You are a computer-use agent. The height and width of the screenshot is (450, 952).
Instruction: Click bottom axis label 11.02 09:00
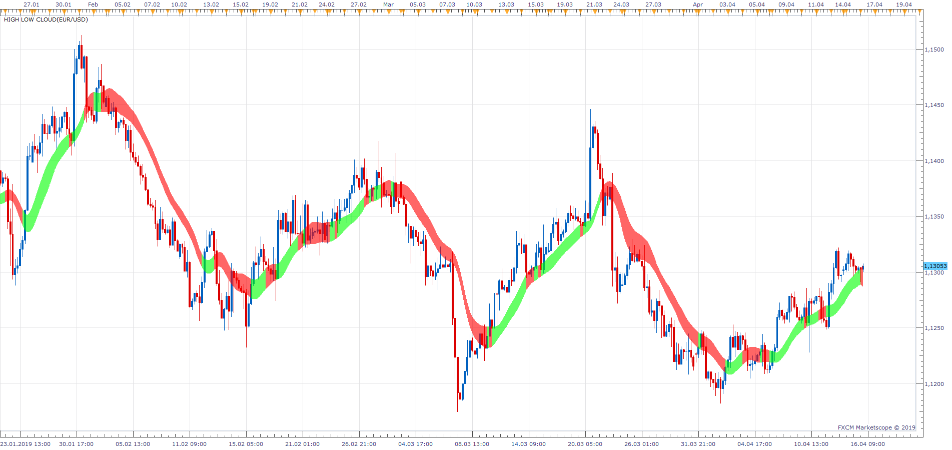(x=190, y=444)
